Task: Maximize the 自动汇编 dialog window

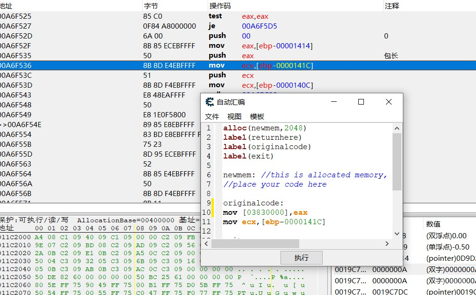Action: coord(361,102)
